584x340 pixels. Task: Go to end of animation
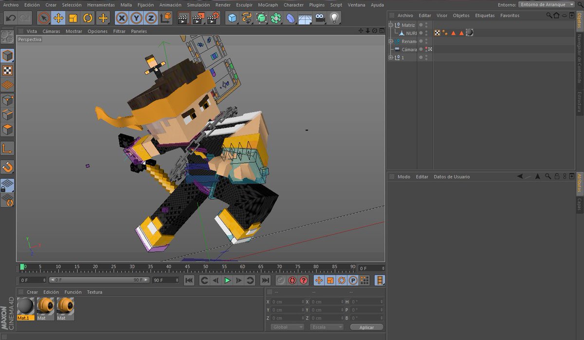[x=265, y=280]
